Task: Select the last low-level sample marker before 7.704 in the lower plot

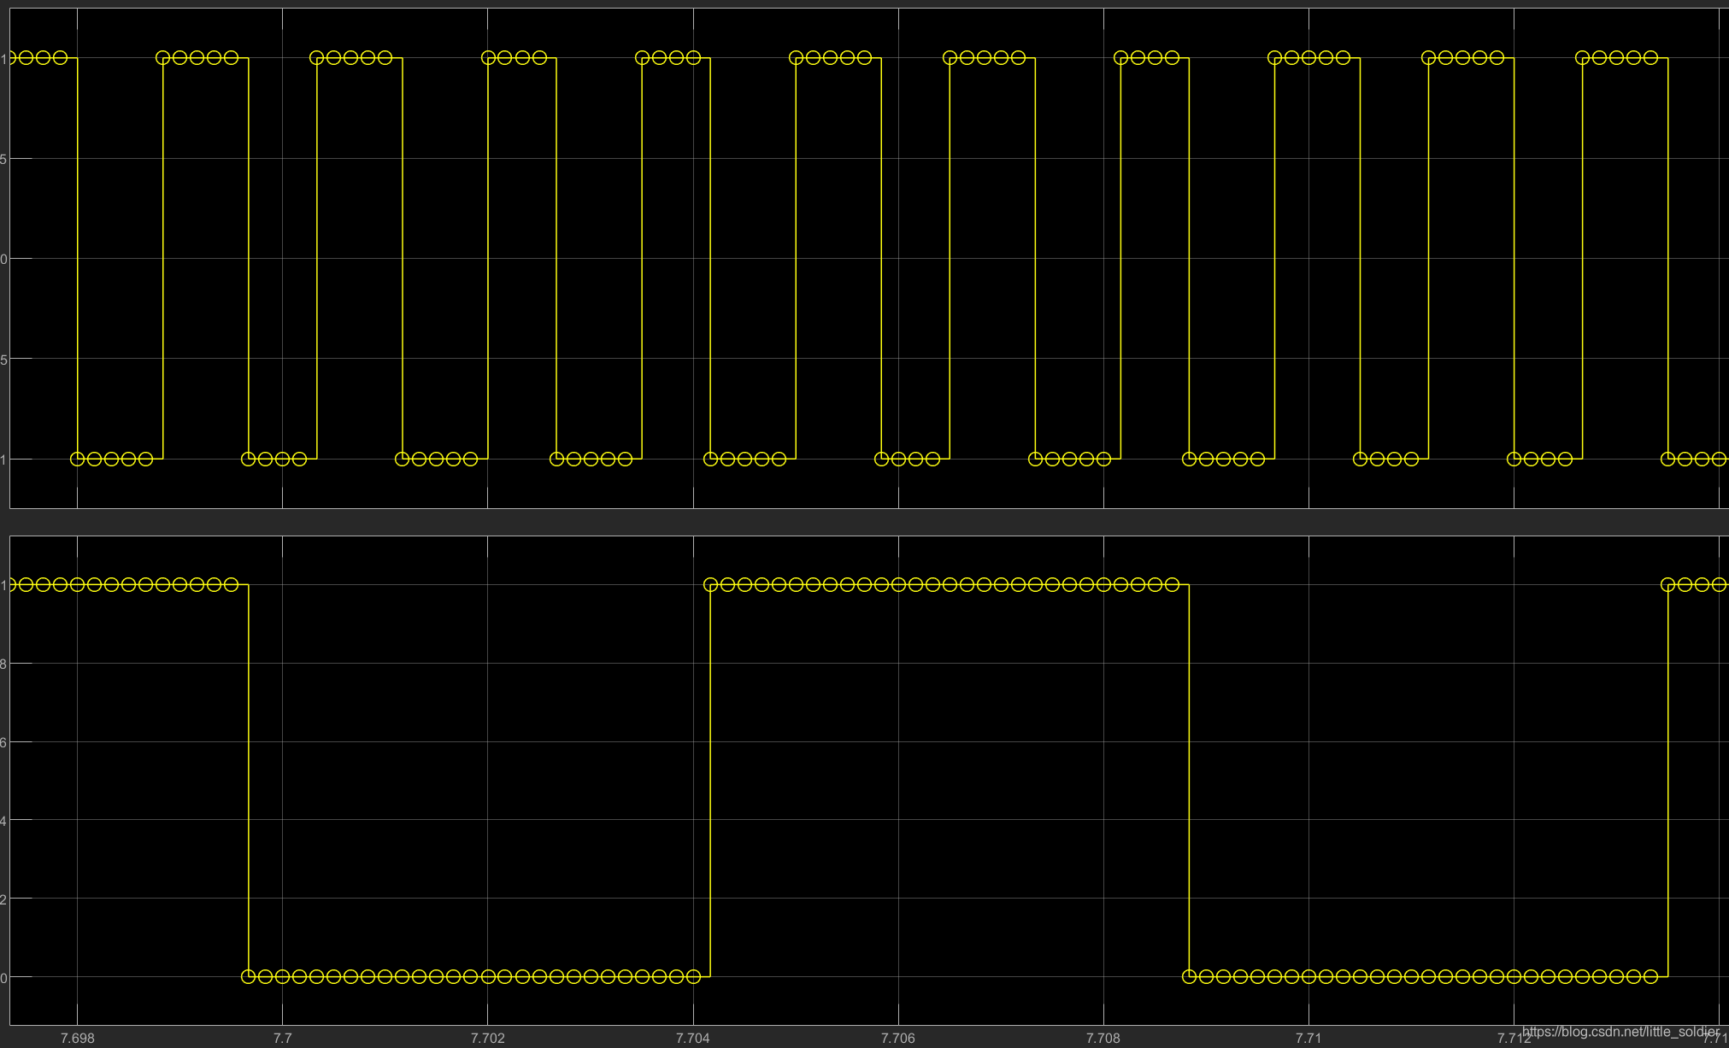Action: pos(693,976)
